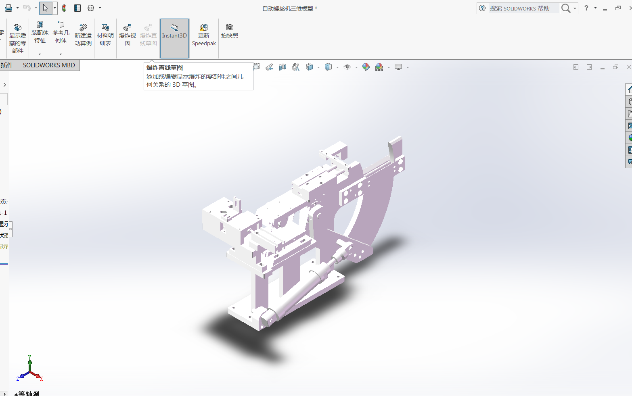This screenshot has width=632, height=396.
Task: Click the Previous View icon
Action: (269, 67)
